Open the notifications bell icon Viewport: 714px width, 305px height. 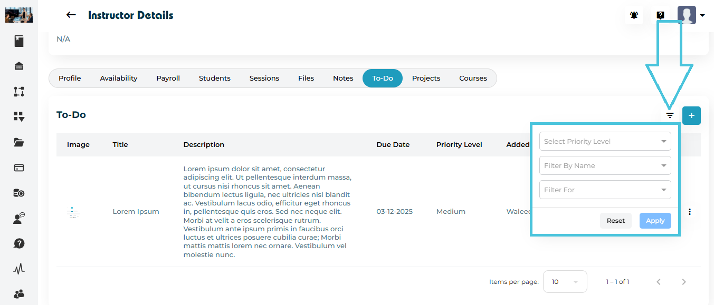click(x=634, y=15)
